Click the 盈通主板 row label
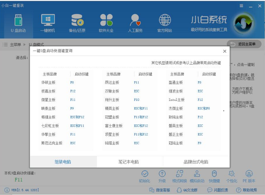265x195 pixels. pos(176,82)
